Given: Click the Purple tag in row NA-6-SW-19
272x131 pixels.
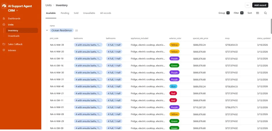Looking at the screenshot, I should point(174,59).
